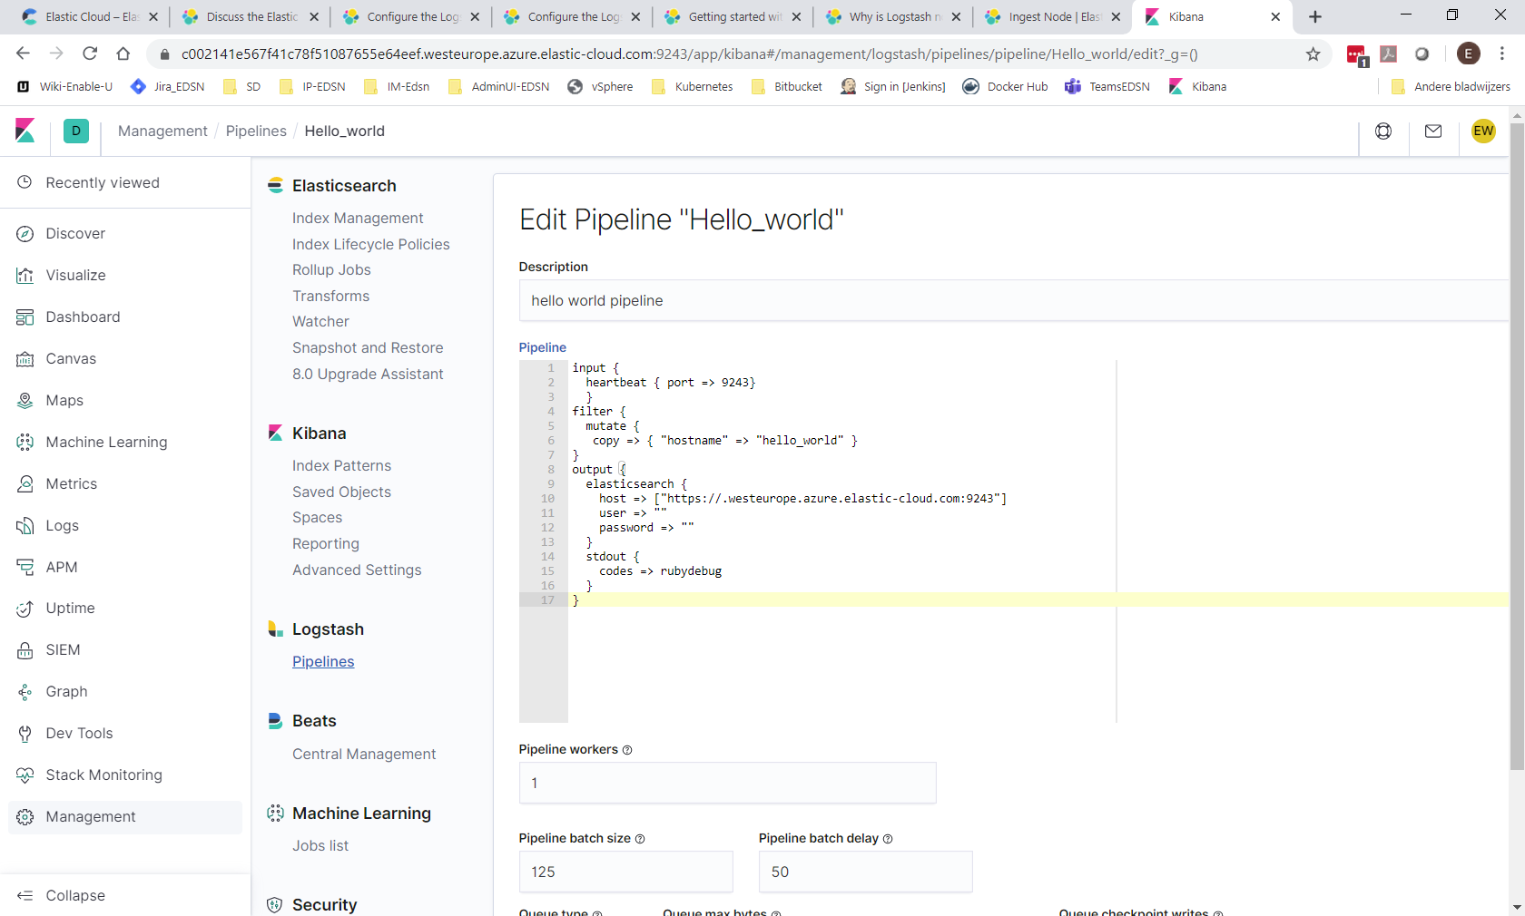Open the space selector D avatar
Viewport: 1525px width, 916px height.
tap(76, 132)
